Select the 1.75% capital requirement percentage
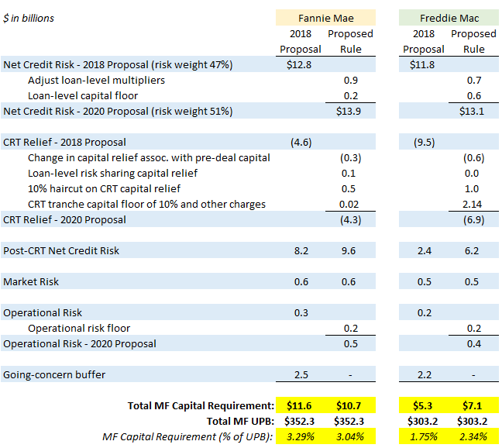 click(424, 436)
